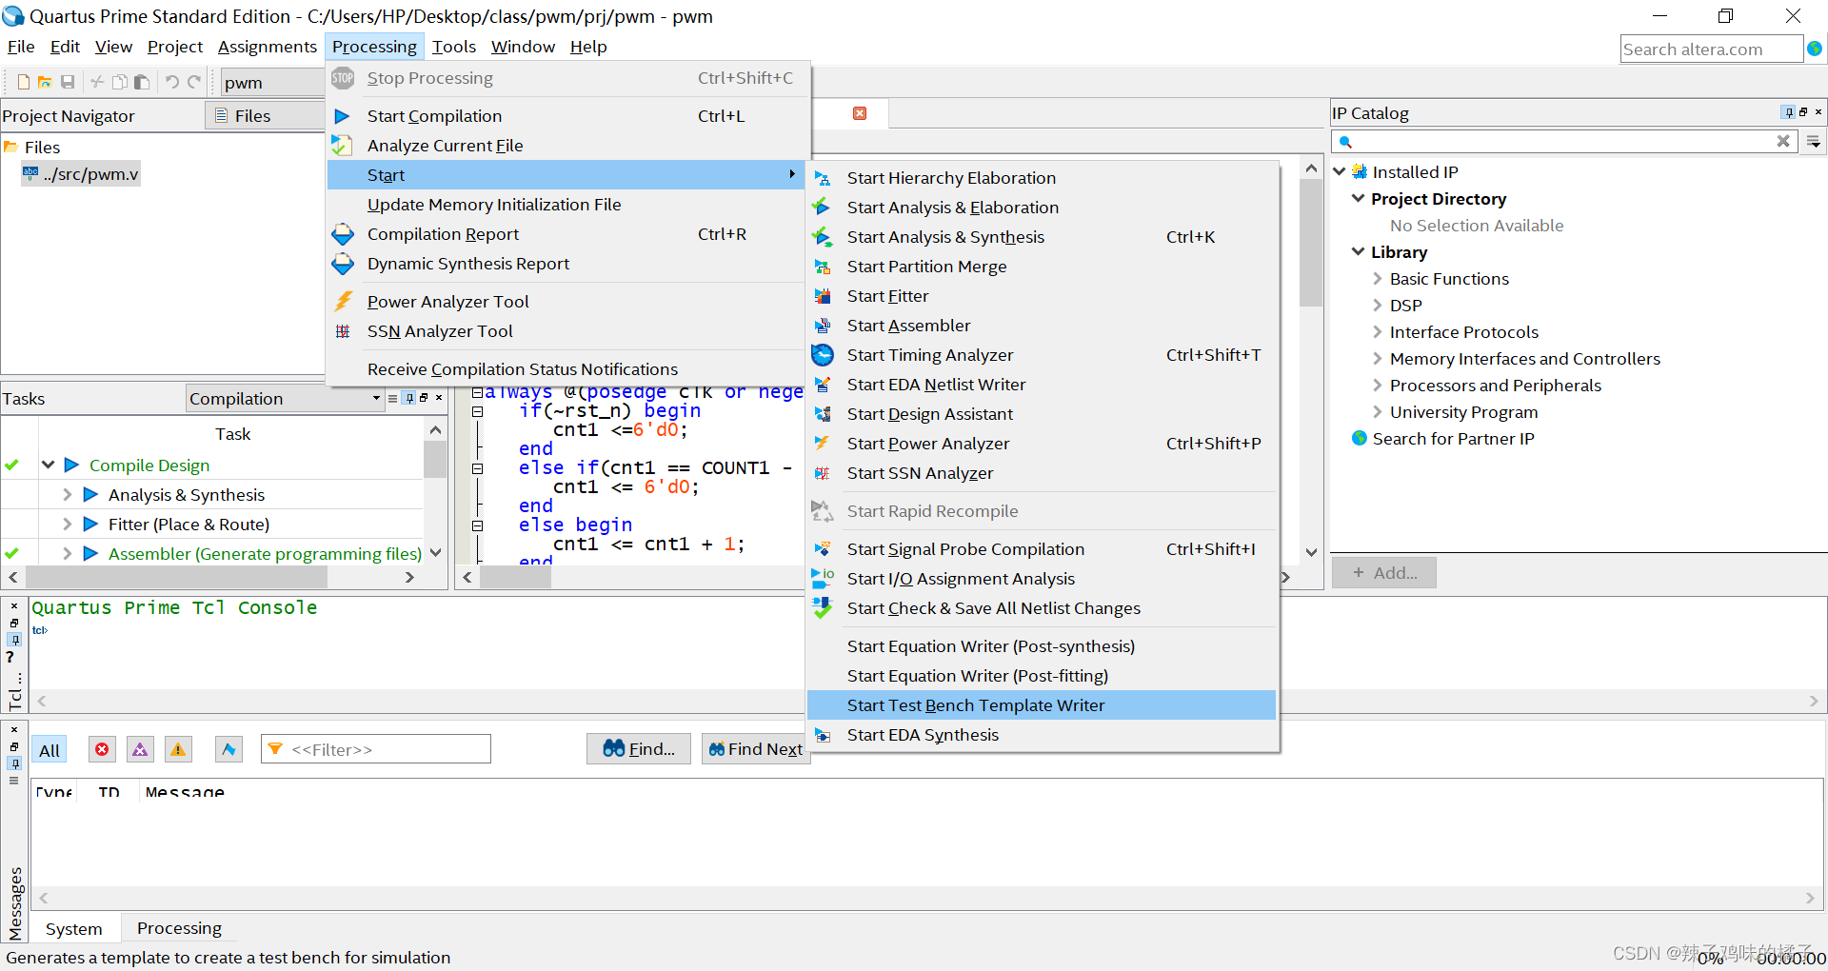This screenshot has height=971, width=1828.
Task: Click the Find... button in Messages
Action: point(639,749)
